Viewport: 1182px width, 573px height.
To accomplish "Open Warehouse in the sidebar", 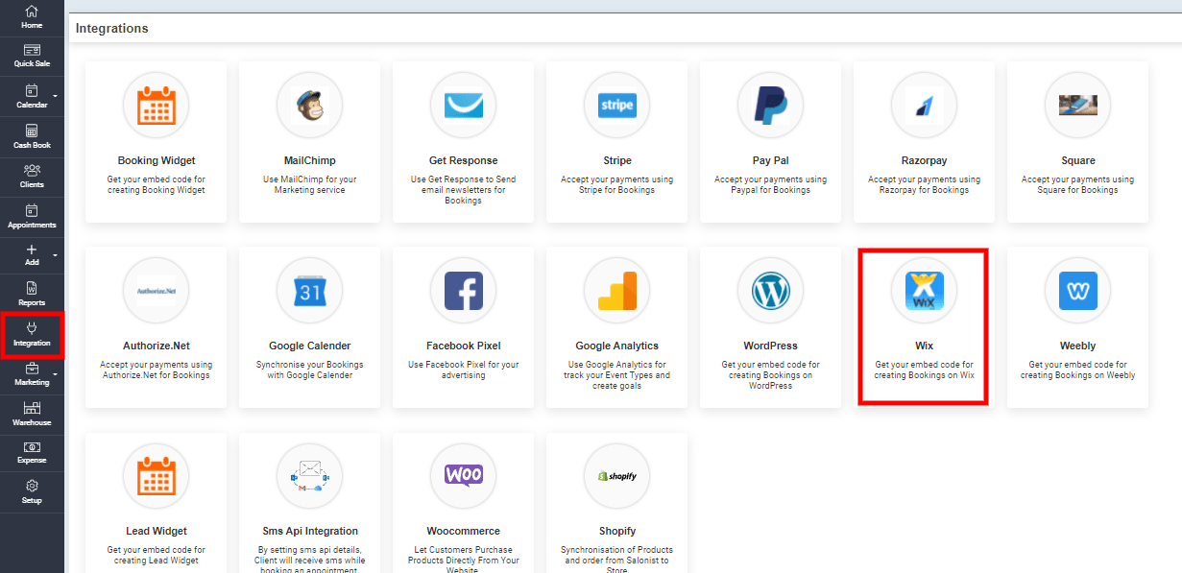I will (x=32, y=415).
